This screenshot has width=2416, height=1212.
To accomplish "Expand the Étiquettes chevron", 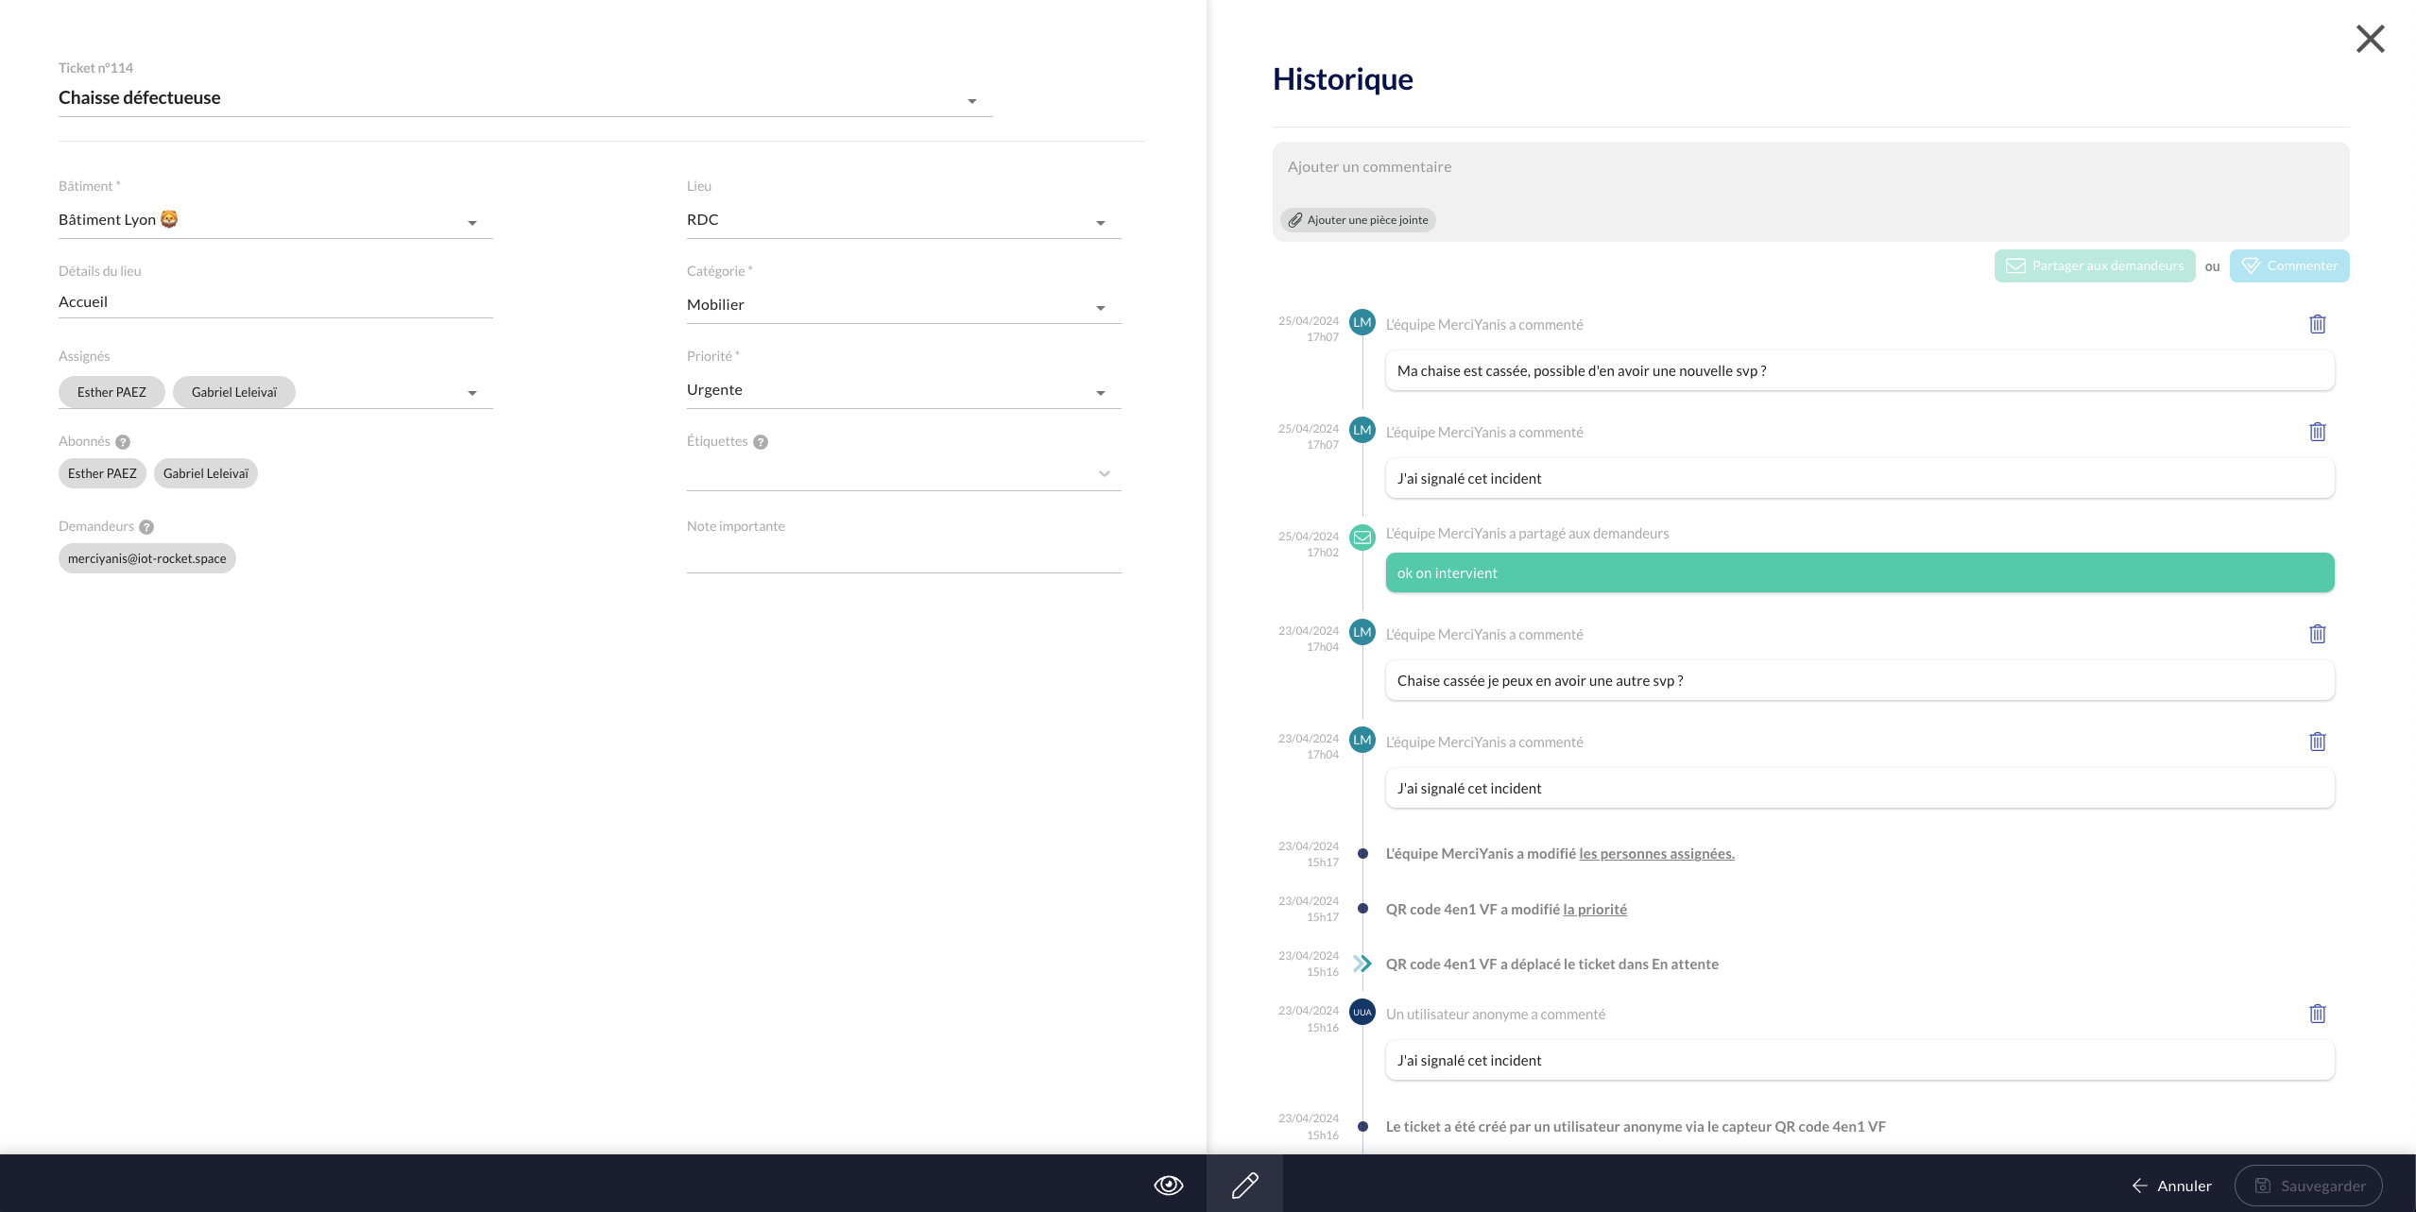I will click(x=1104, y=473).
